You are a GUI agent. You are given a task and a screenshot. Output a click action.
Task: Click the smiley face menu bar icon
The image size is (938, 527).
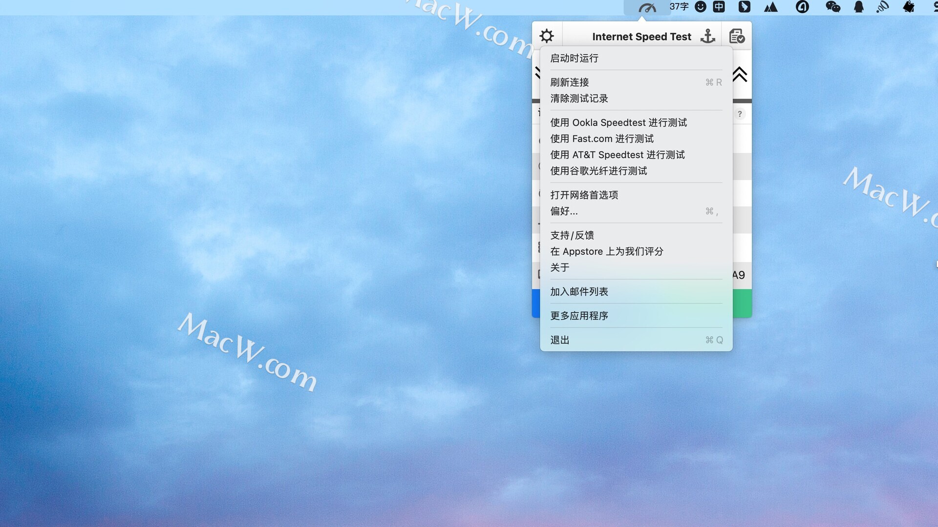tap(701, 7)
